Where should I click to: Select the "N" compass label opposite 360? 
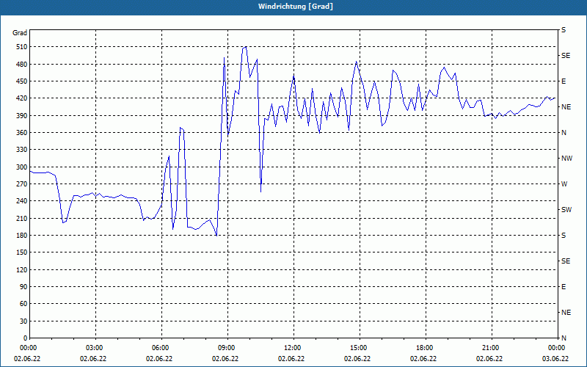coord(564,133)
